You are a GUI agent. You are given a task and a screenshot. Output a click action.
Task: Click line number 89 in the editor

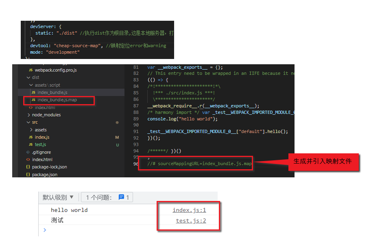click(136, 119)
